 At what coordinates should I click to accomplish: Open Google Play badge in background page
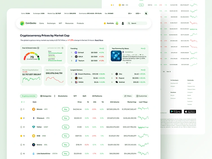pyautogui.click(x=176, y=112)
